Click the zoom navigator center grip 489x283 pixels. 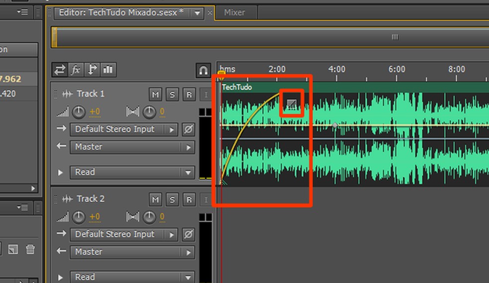(395, 37)
